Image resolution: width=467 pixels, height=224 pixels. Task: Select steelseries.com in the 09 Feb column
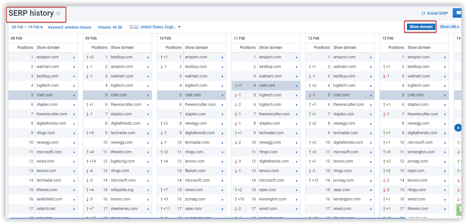pyautogui.click(x=124, y=209)
